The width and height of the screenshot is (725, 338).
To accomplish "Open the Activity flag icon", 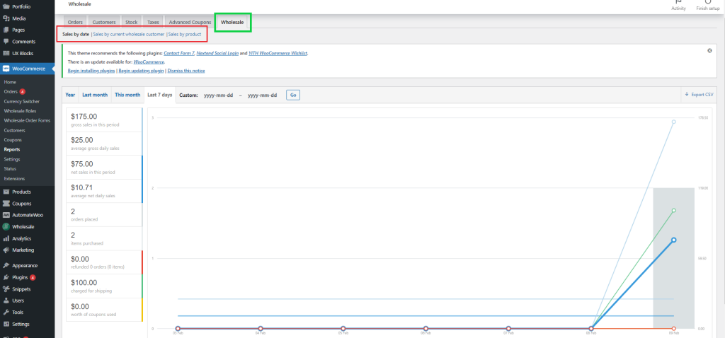I will [x=678, y=2].
